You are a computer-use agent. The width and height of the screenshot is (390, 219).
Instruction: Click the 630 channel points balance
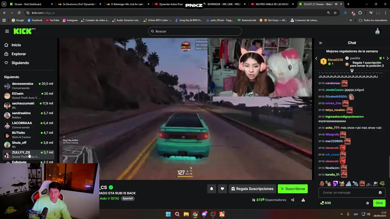[325, 203]
